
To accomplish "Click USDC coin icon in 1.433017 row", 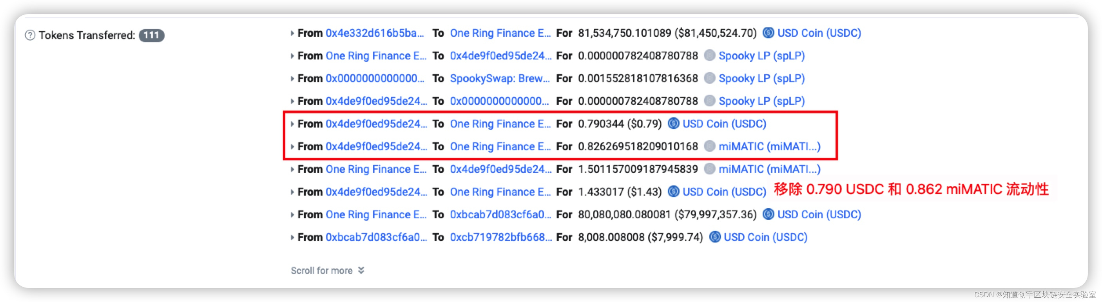I will click(673, 191).
